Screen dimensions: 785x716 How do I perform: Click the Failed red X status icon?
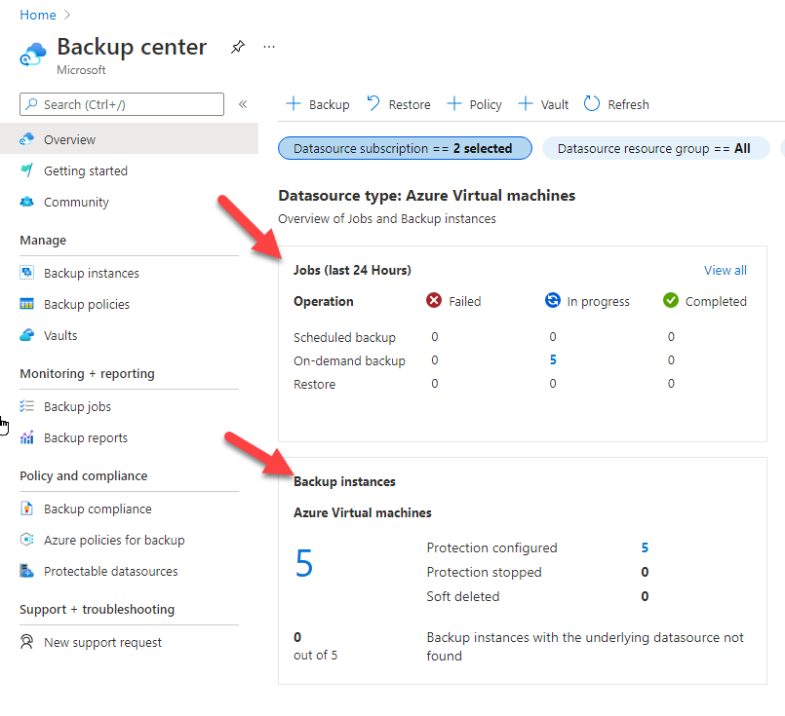(434, 300)
